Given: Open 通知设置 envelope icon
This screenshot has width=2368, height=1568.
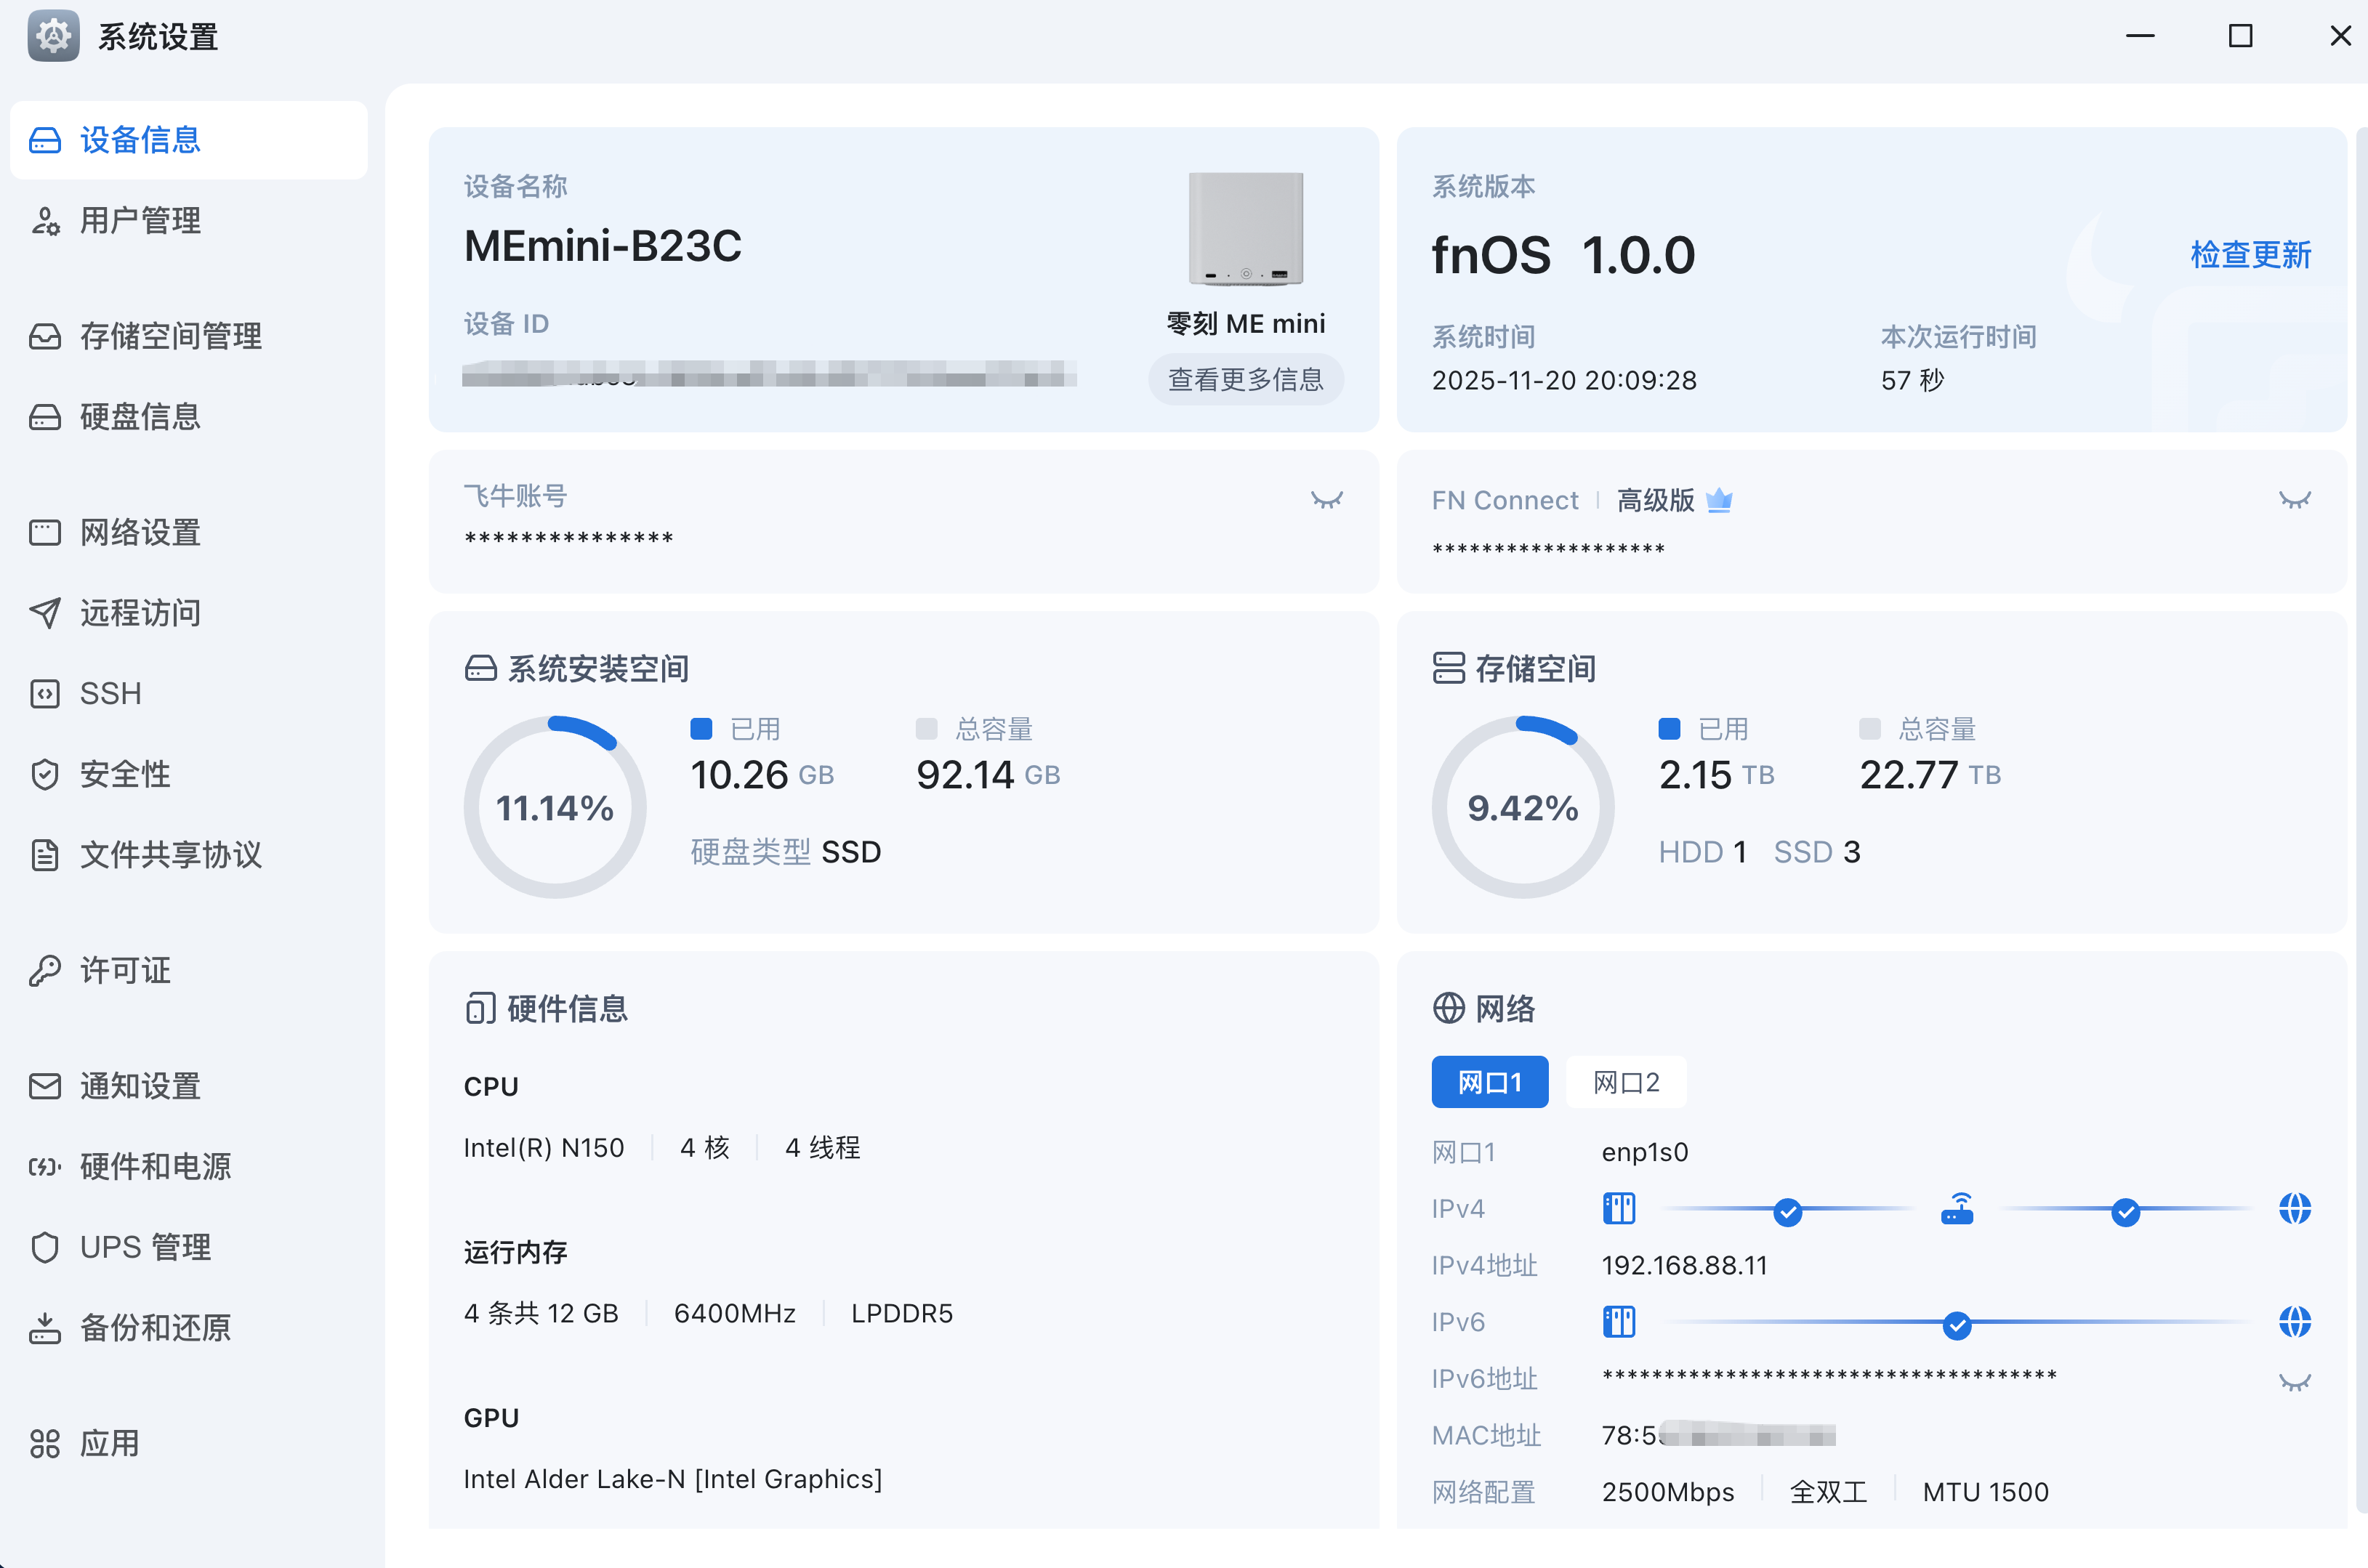Looking at the screenshot, I should (x=45, y=1086).
